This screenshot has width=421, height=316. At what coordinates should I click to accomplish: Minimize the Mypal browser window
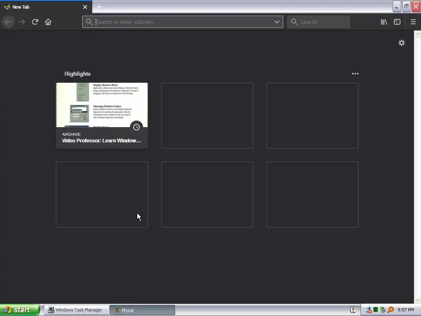click(x=397, y=7)
